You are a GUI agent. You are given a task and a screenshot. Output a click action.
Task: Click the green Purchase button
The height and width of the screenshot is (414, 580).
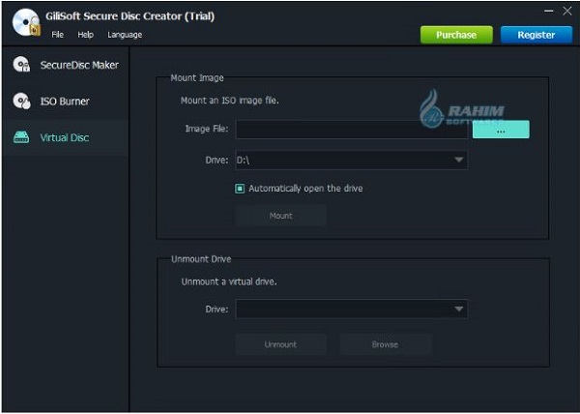456,35
